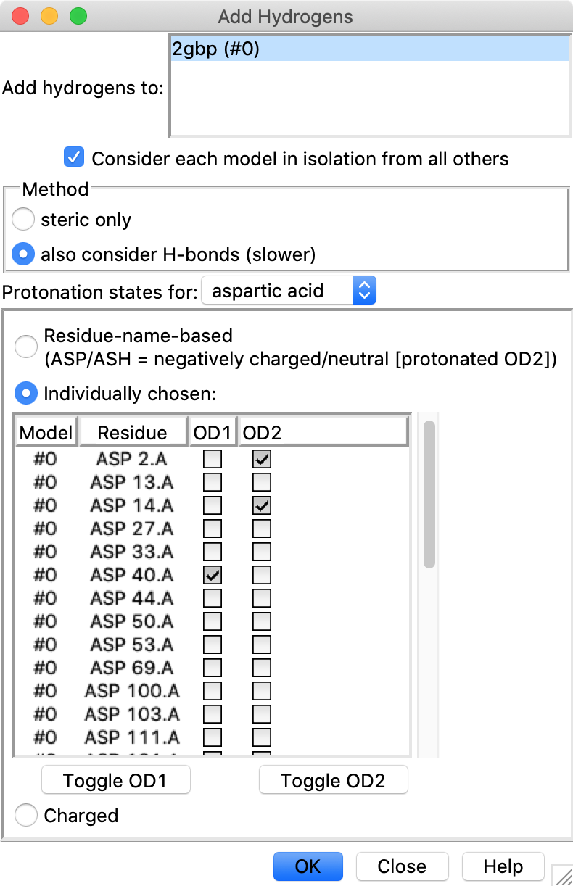
Task: Confirm with the OK button
Action: coord(308,866)
